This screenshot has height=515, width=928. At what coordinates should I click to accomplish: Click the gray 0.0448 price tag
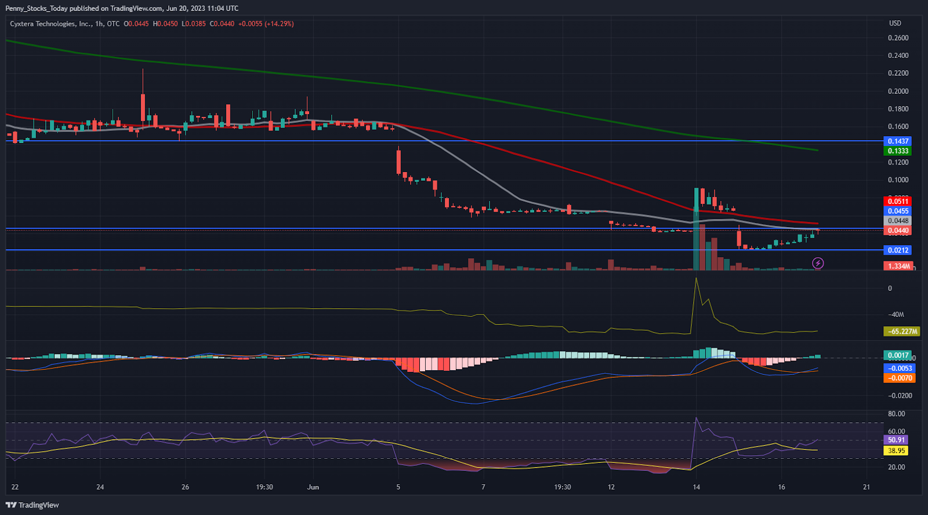click(898, 221)
